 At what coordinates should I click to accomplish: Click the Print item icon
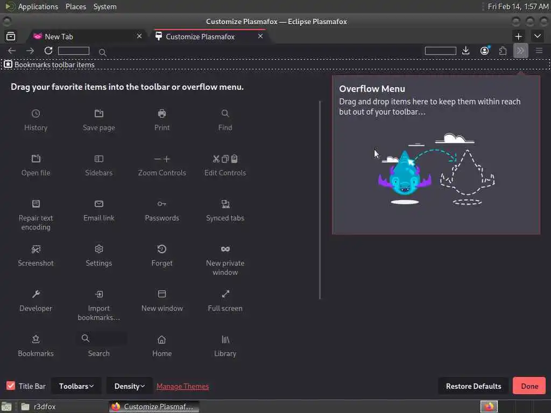pyautogui.click(x=161, y=113)
